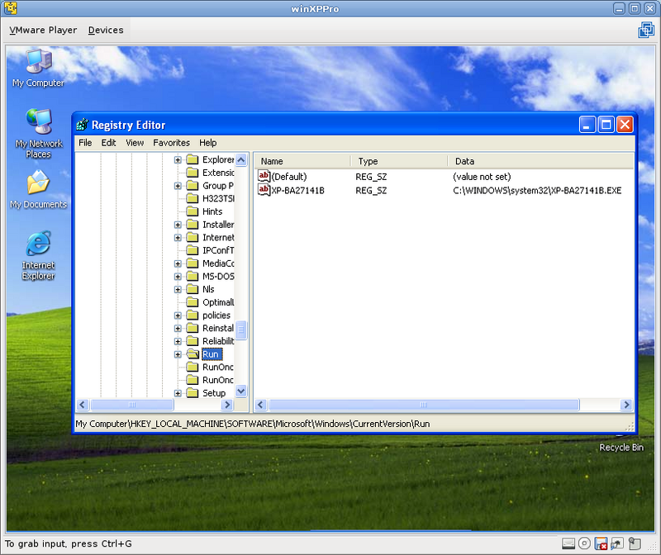Viewport: 661px width, 555px height.
Task: Open the My Documents folder icon
Action: coord(38,183)
